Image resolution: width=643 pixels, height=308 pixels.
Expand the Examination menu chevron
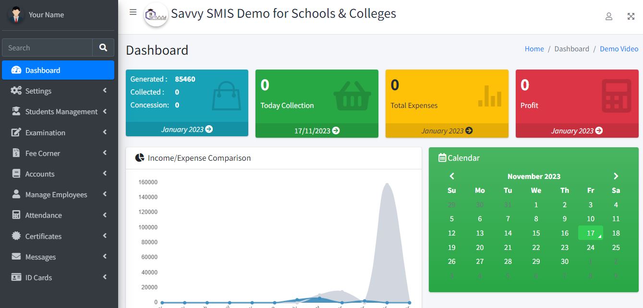(x=105, y=132)
